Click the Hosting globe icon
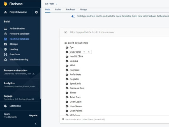This screenshot has width=169, height=127. point(6,49)
